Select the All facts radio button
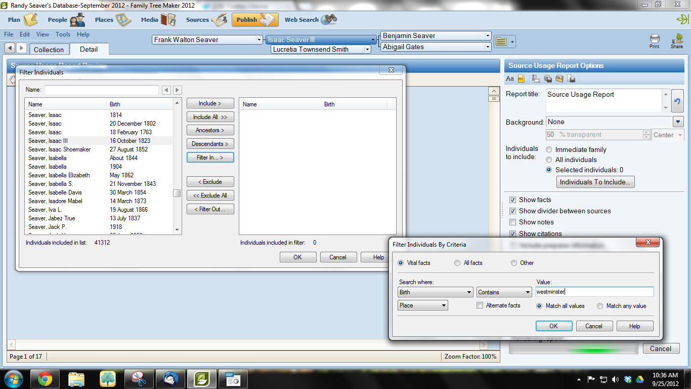 (457, 262)
